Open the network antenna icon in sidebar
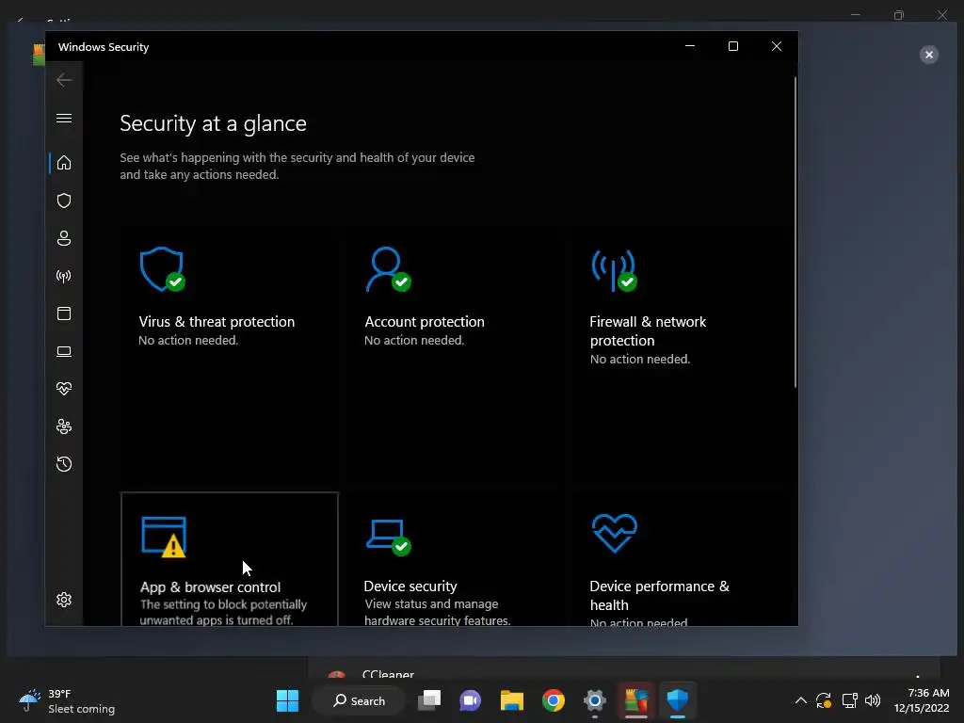Screen dimensions: 964x723 [x=64, y=276]
